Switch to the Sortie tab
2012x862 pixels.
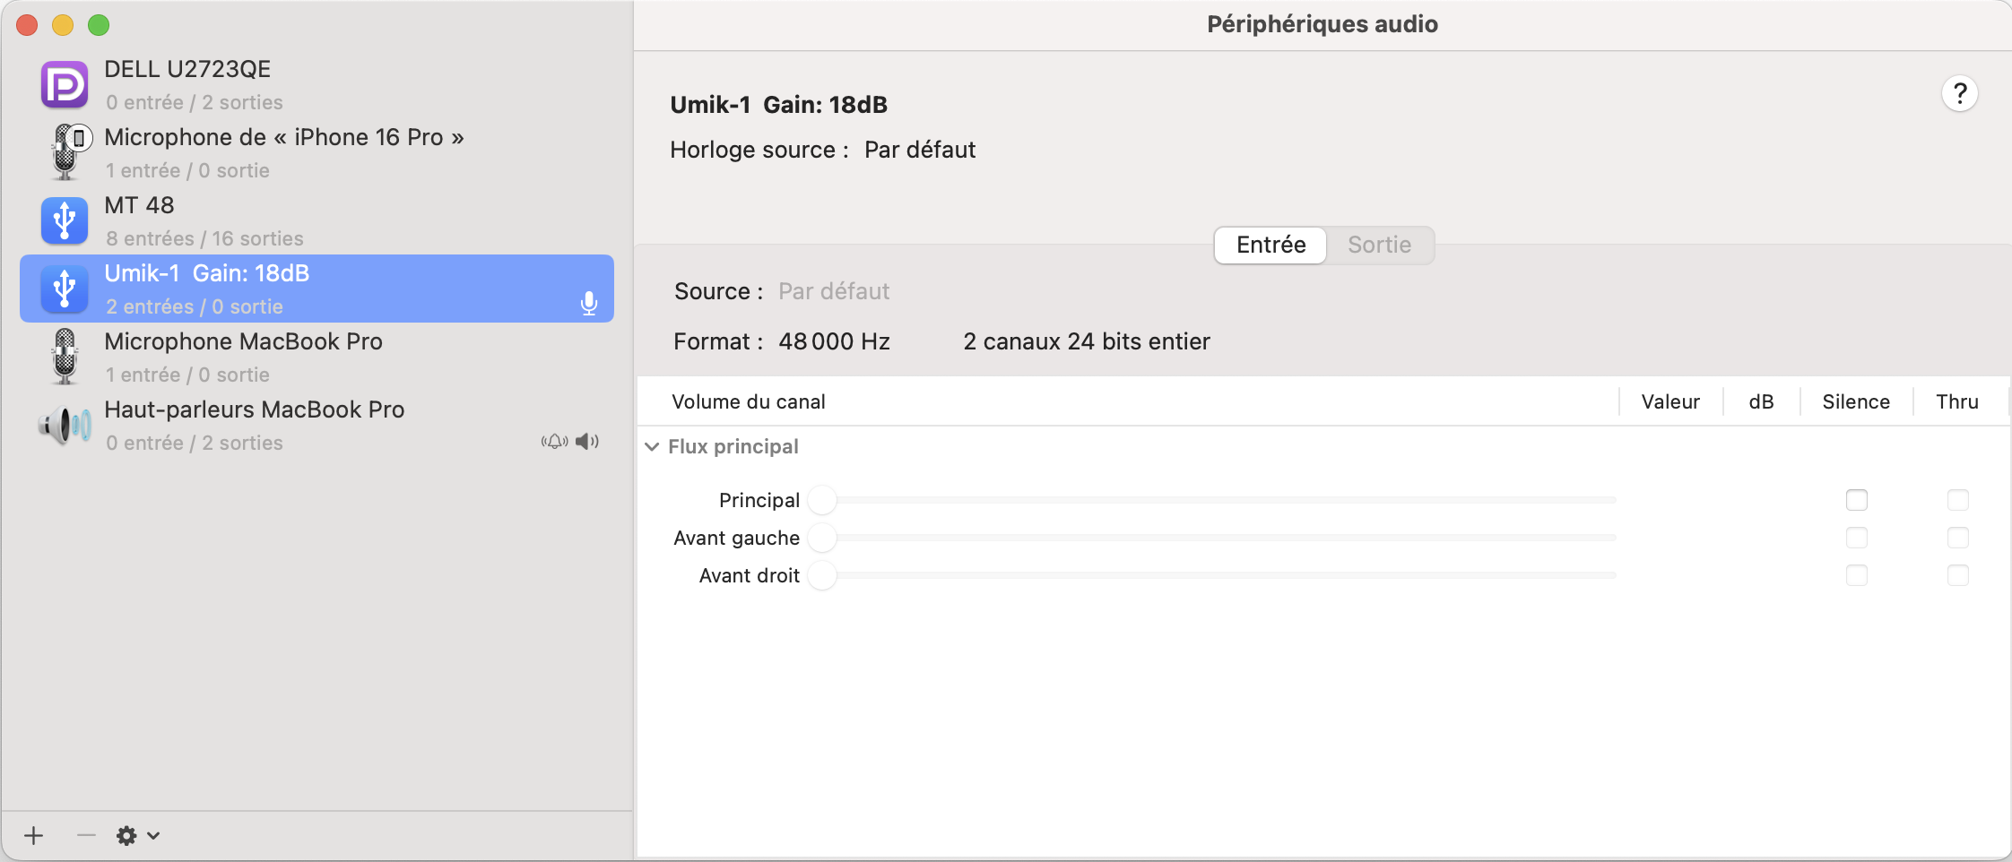point(1379,245)
